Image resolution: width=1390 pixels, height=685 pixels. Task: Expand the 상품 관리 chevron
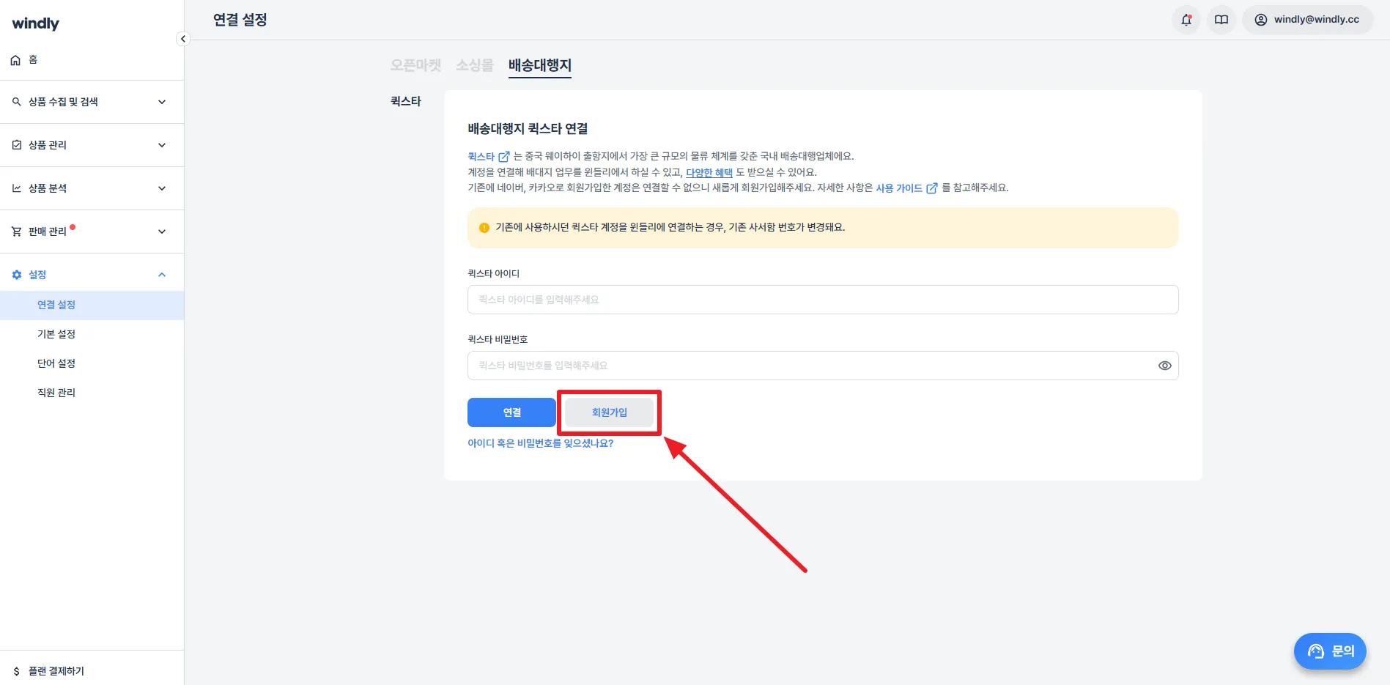point(162,145)
